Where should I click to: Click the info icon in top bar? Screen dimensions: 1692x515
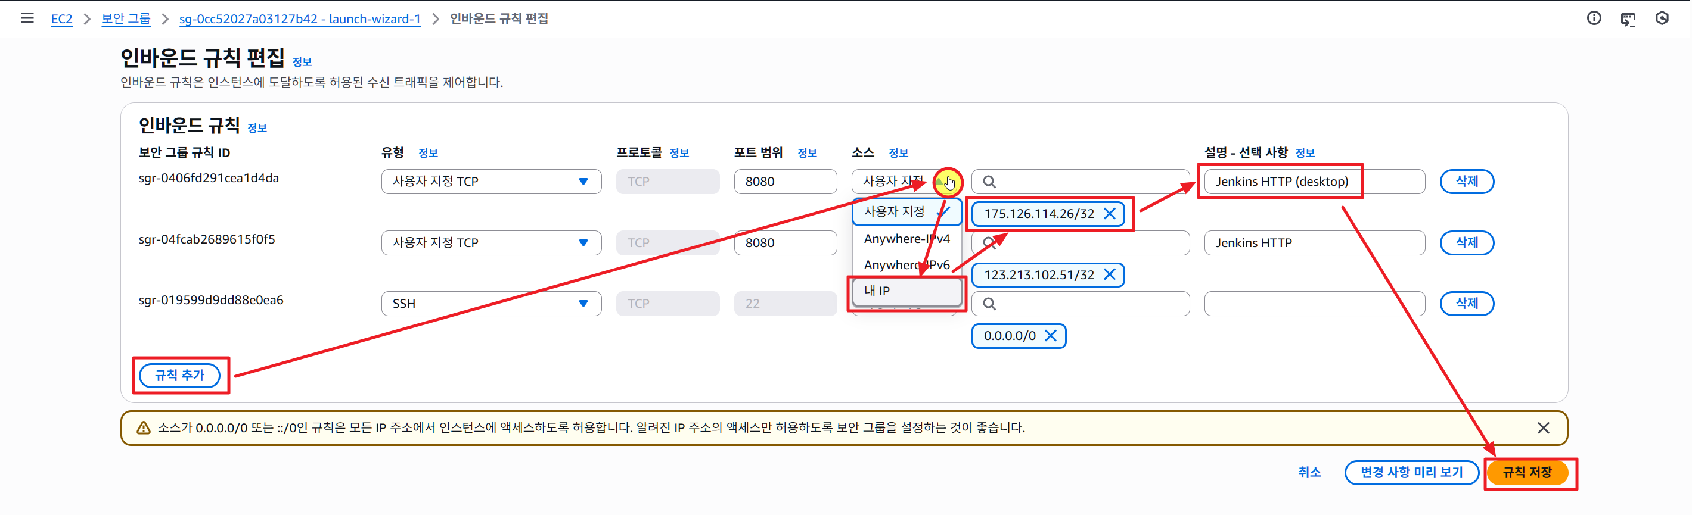[x=1594, y=18]
